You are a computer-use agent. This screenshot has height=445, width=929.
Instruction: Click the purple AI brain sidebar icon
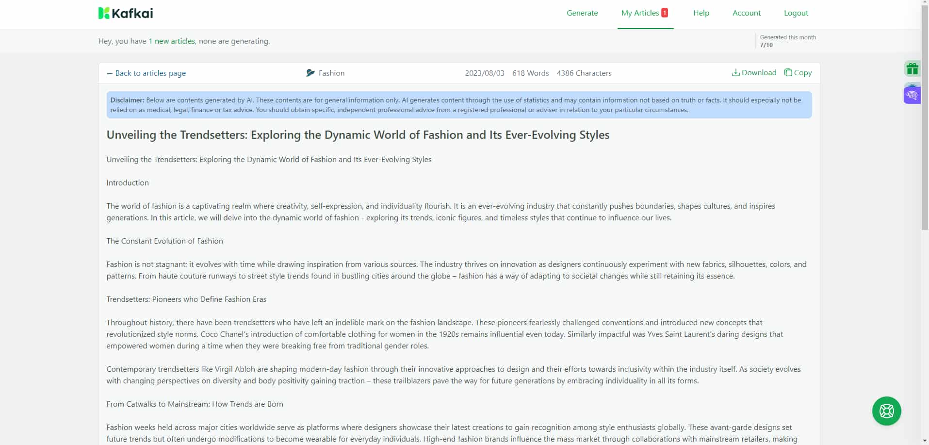(912, 94)
